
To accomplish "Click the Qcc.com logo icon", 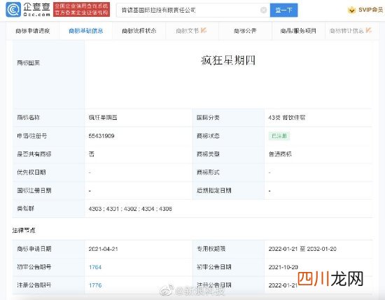I will point(13,10).
